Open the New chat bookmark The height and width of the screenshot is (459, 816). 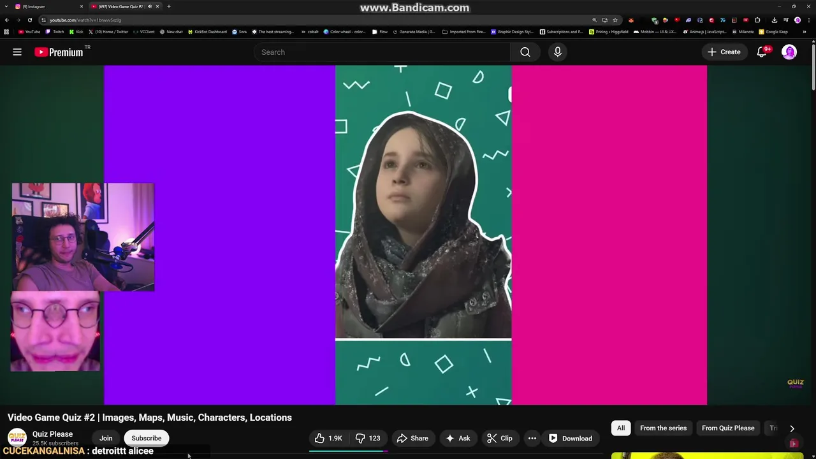tap(171, 32)
